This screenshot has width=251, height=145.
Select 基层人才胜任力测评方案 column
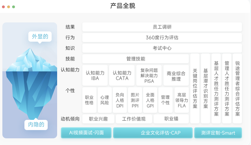click(216, 88)
